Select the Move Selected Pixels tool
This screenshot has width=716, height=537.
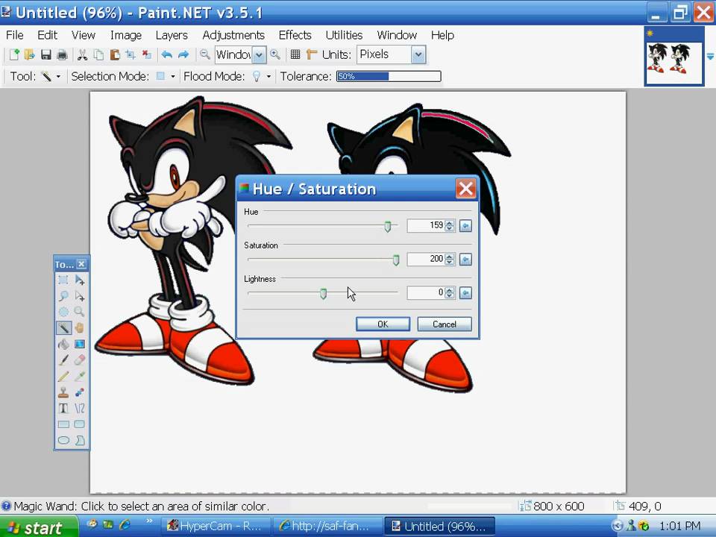(x=80, y=280)
